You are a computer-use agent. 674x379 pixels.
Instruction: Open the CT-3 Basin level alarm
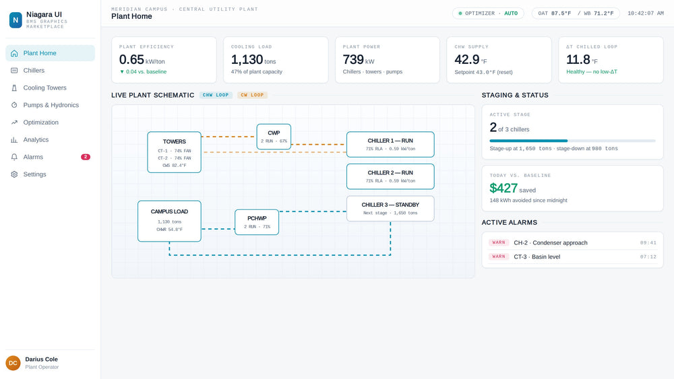tap(572, 256)
